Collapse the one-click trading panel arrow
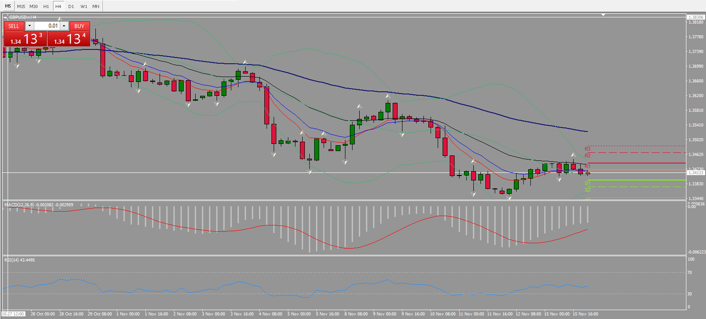This screenshot has width=706, height=319. coord(5,17)
